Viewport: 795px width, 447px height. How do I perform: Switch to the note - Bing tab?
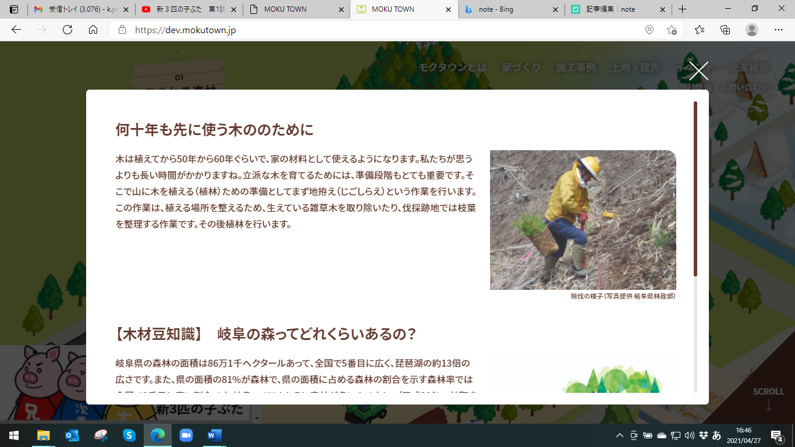(511, 9)
